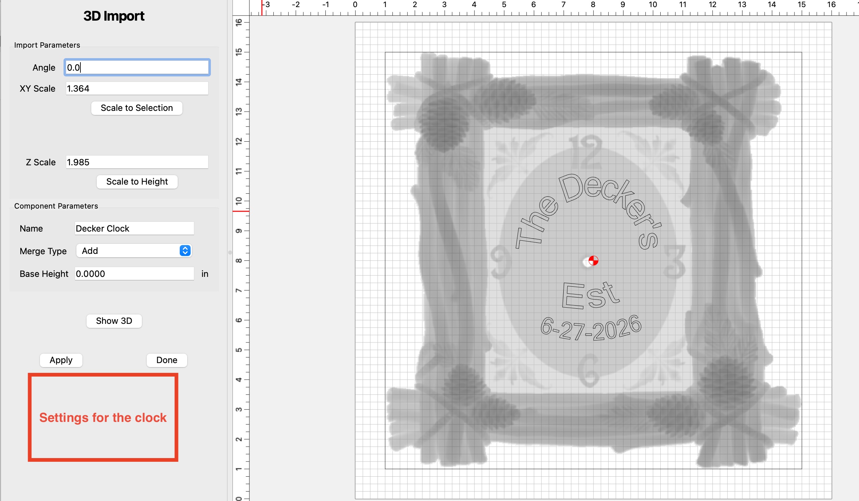Click the clock's number 12 relief
Image resolution: width=859 pixels, height=501 pixels.
586,152
